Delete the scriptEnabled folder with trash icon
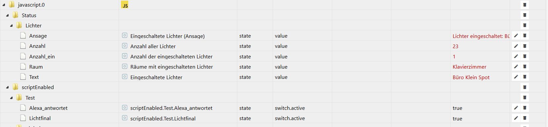Screen dimensions: 548x127 pos(525,87)
